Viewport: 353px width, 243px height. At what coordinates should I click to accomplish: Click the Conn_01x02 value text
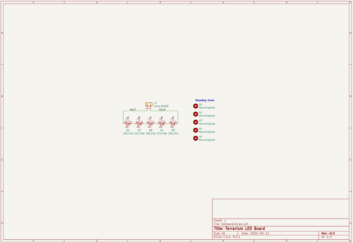point(161,106)
